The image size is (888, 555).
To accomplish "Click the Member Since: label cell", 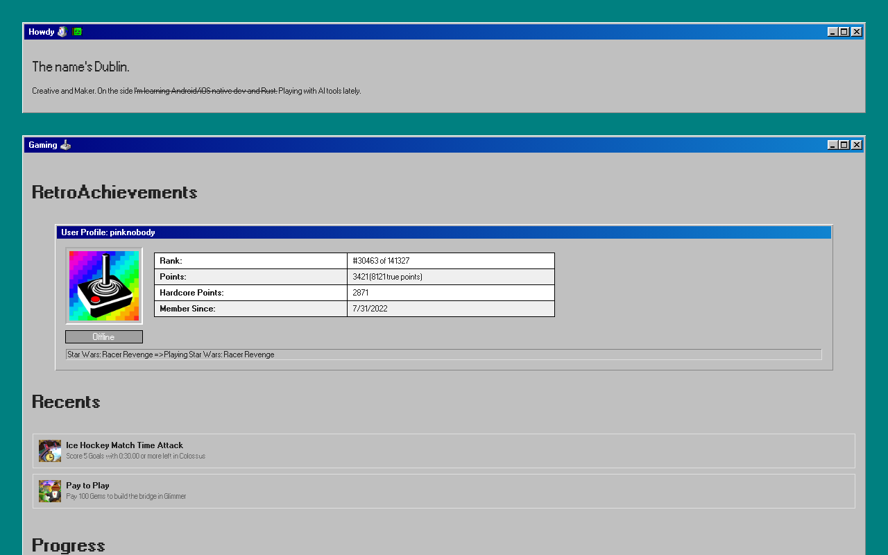I will 250,309.
